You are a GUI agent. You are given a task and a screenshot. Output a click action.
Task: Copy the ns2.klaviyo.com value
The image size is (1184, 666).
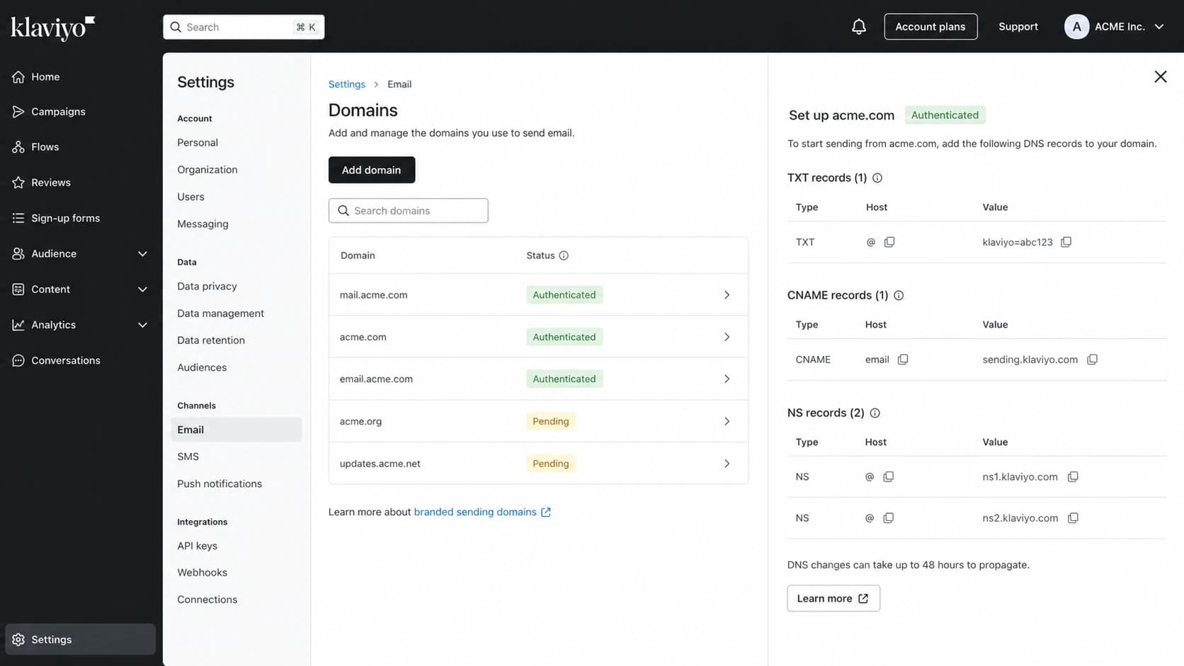[1073, 518]
